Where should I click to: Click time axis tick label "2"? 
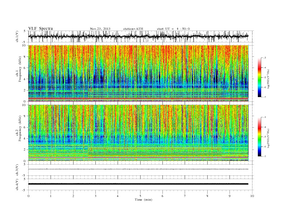coord(73,196)
